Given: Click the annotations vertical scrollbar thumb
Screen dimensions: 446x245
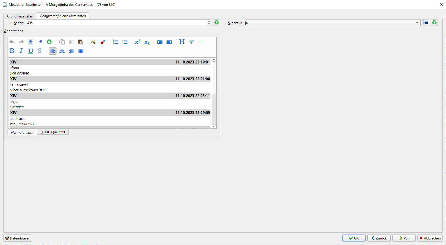Looking at the screenshot, I should coord(214,78).
